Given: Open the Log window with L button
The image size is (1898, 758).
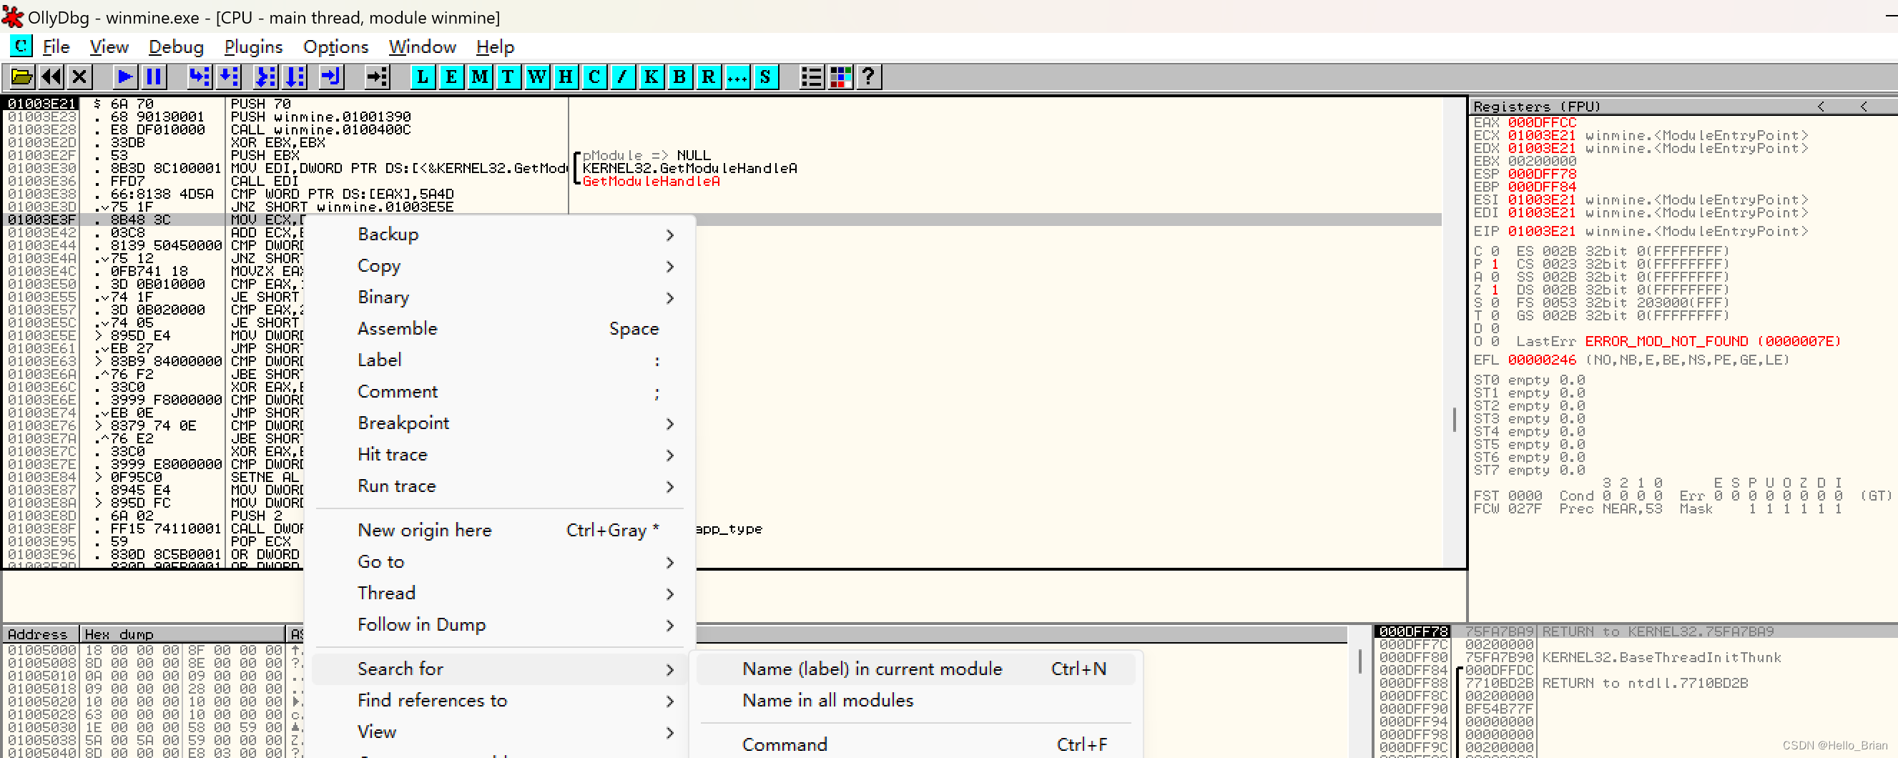Looking at the screenshot, I should click(422, 77).
